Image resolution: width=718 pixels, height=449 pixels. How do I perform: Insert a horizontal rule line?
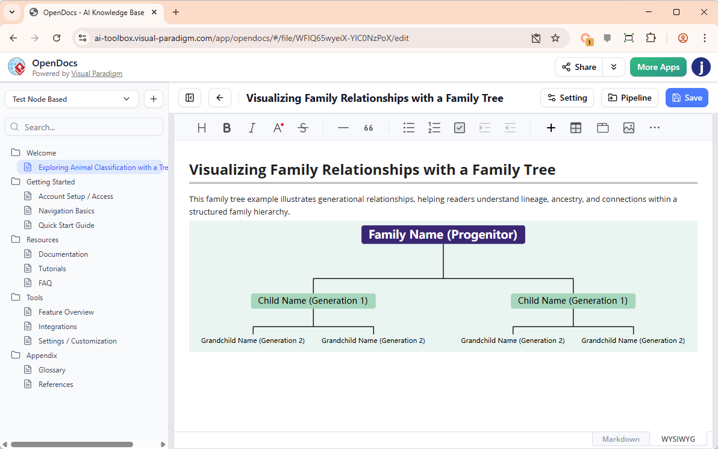[343, 128]
